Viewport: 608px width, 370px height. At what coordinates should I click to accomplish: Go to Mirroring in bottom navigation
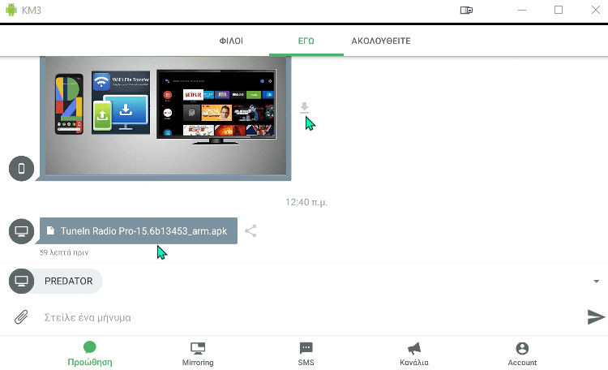pos(198,354)
